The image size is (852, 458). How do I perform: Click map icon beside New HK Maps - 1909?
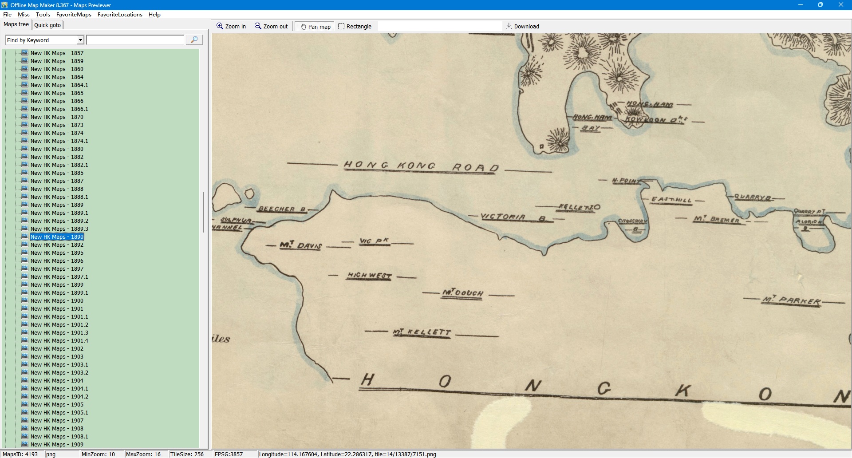pos(25,444)
